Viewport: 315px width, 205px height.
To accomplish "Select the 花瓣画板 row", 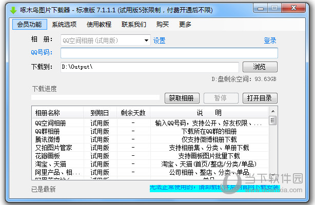I will (150, 156).
